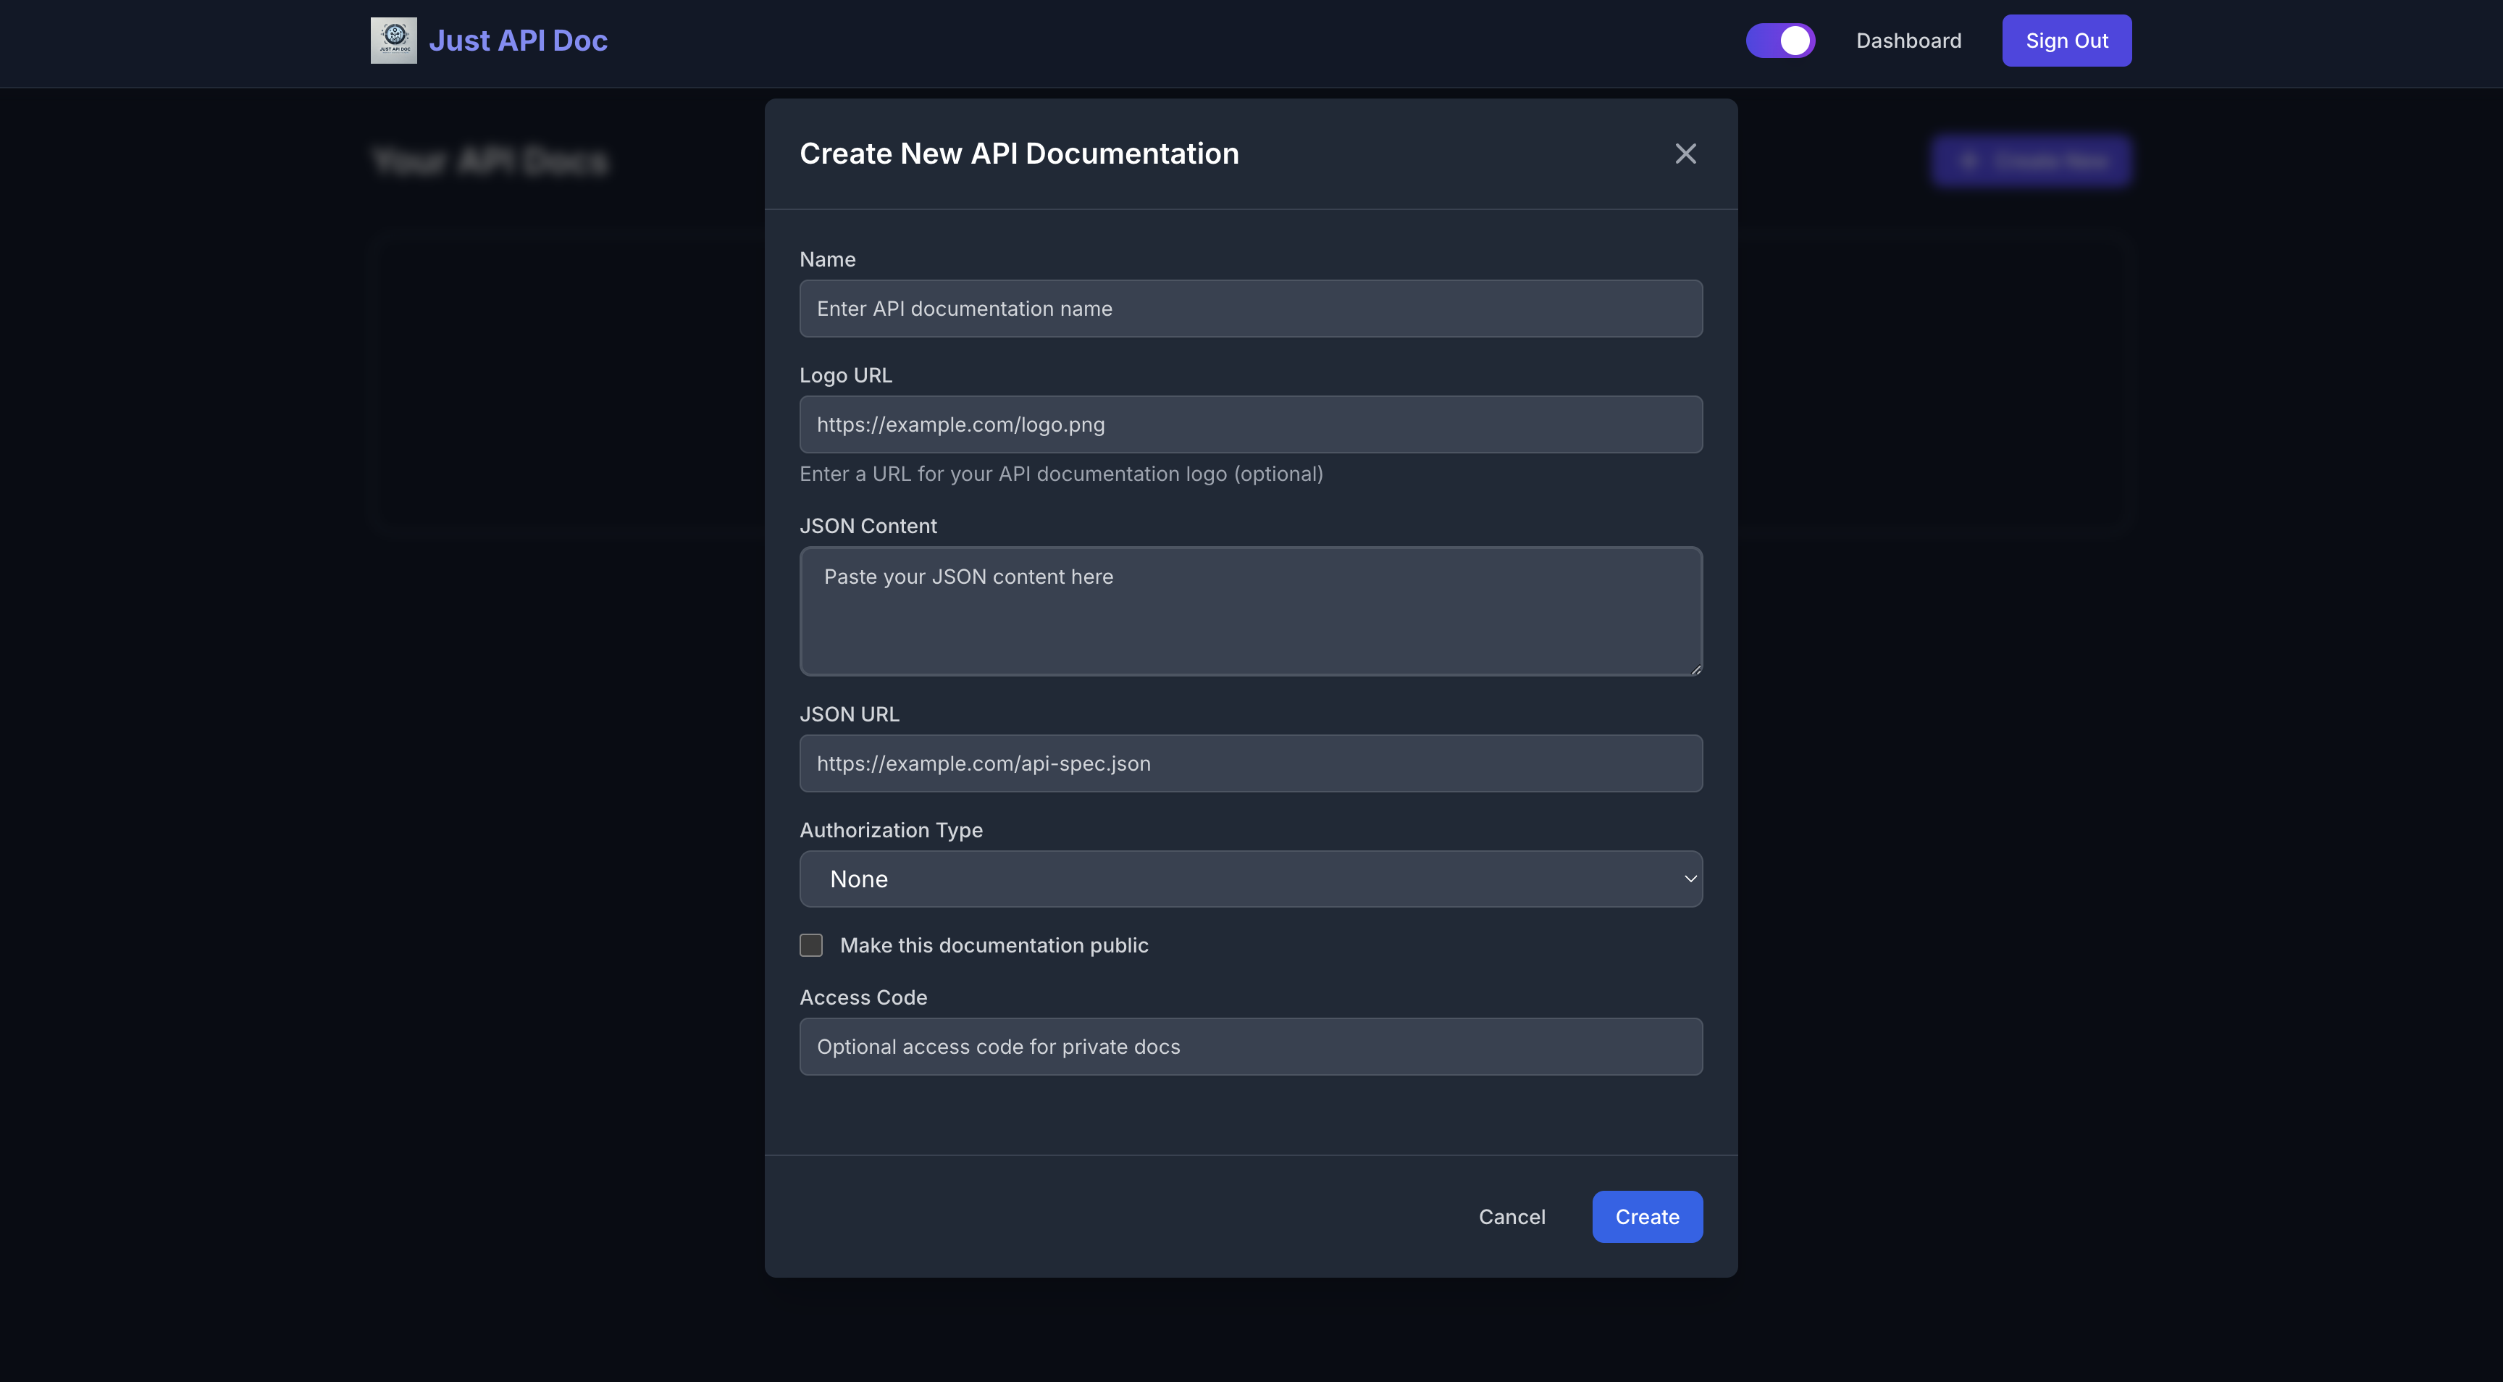Close the dialog with the X icon
Screen dimensions: 2503x1382
1685,154
